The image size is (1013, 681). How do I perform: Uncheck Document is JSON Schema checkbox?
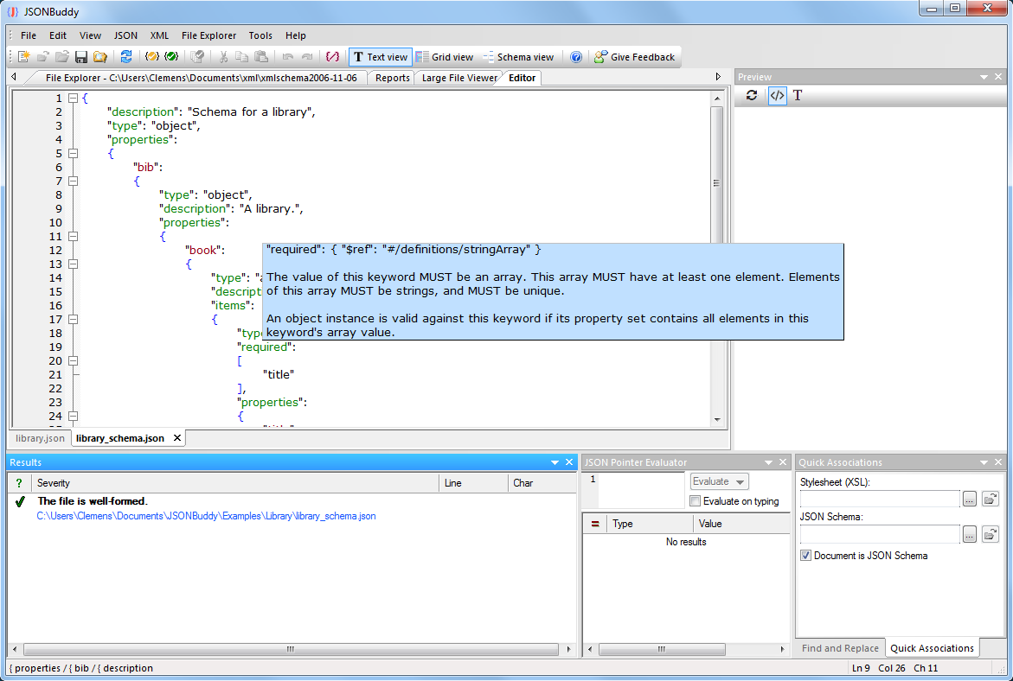(x=805, y=555)
